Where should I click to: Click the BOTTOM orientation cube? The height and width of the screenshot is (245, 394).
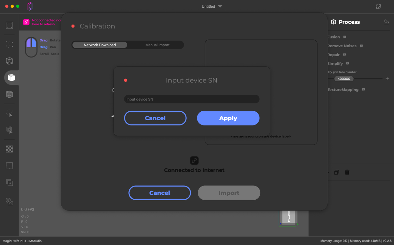(289, 217)
